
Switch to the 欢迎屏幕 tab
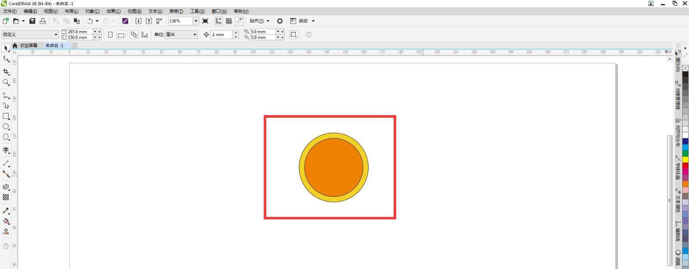(x=28, y=46)
